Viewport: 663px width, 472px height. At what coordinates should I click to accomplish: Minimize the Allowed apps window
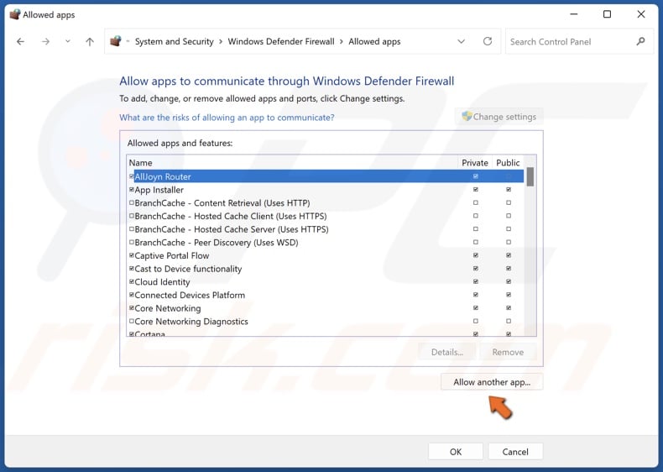(573, 14)
